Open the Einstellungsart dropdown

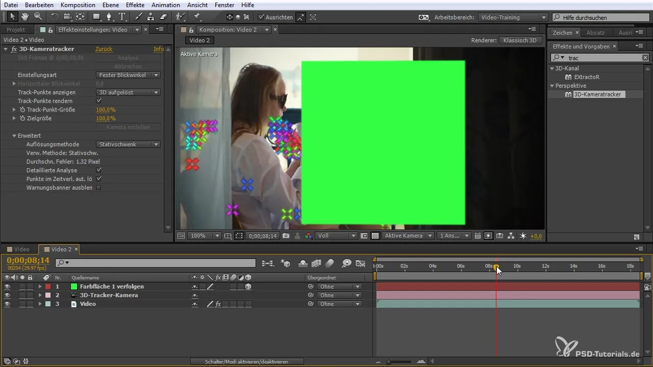[x=129, y=75]
